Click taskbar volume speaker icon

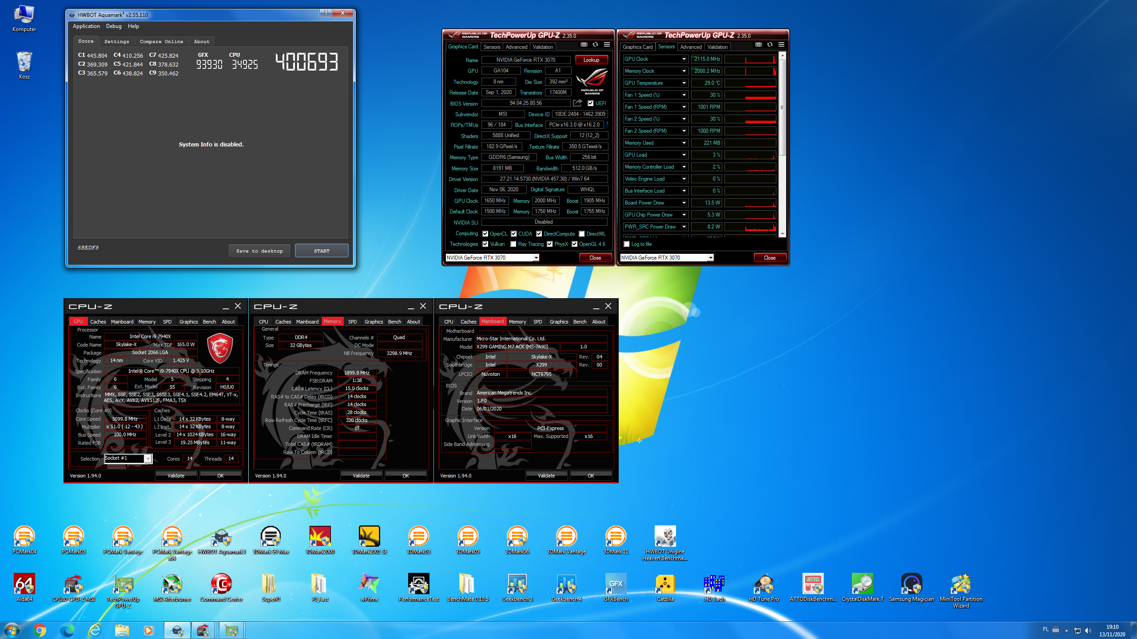click(1088, 630)
